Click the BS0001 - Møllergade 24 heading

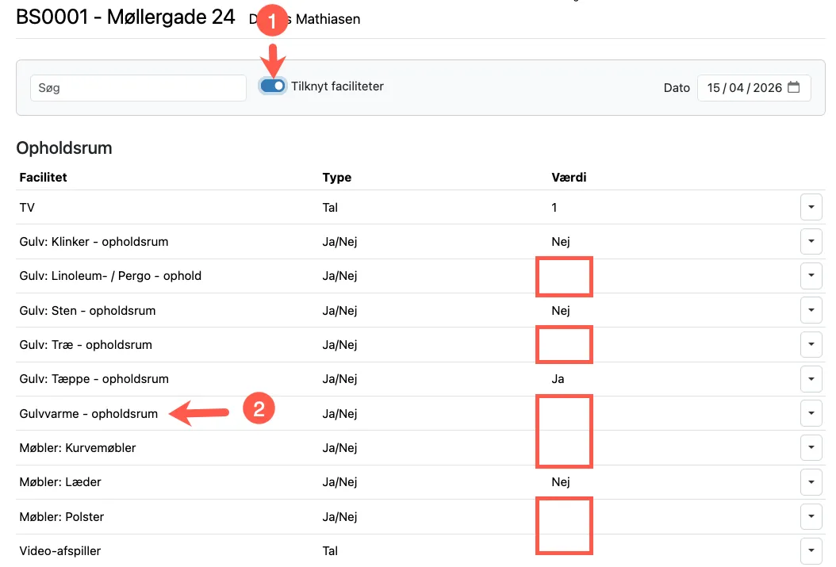(125, 17)
